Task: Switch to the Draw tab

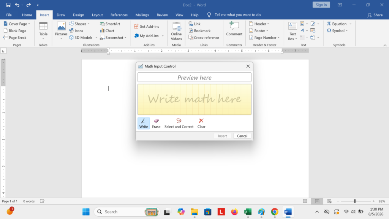Action: (x=61, y=15)
